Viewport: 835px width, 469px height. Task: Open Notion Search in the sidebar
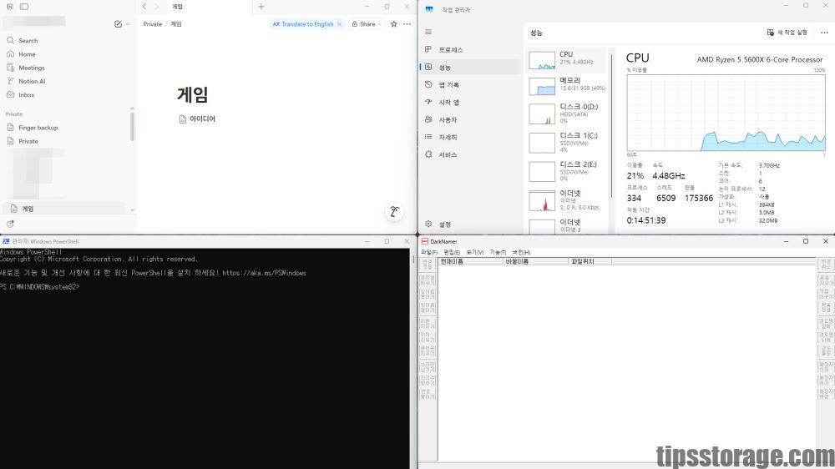tap(28, 40)
